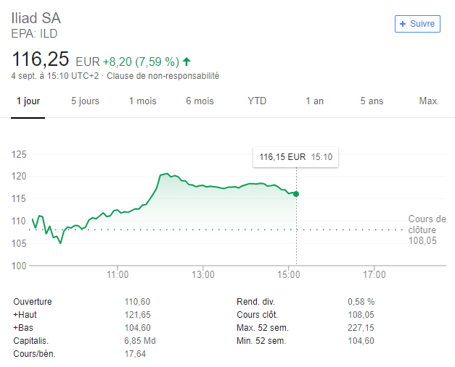Select the YTD tab

point(257,101)
